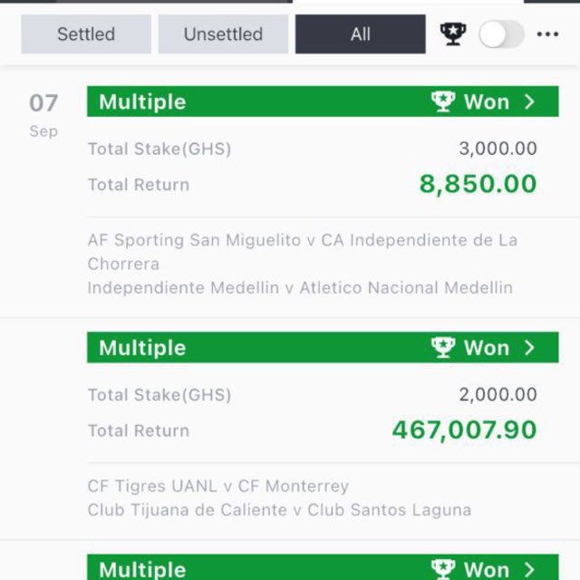Switch to the Settled tab
The width and height of the screenshot is (580, 580).
point(86,34)
